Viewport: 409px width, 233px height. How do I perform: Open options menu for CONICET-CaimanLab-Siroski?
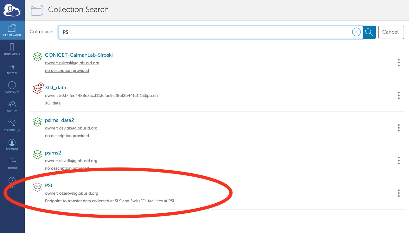399,63
